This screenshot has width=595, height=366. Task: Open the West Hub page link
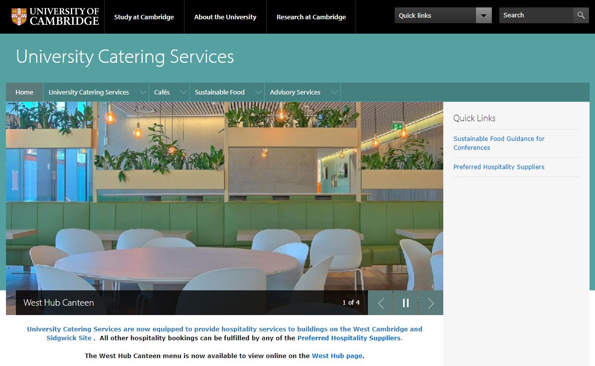click(x=337, y=356)
